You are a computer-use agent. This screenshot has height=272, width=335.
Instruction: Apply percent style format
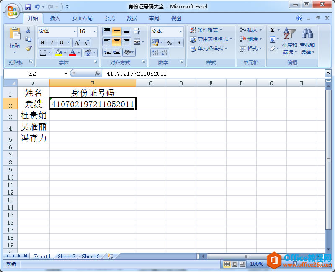pyautogui.click(x=170, y=43)
